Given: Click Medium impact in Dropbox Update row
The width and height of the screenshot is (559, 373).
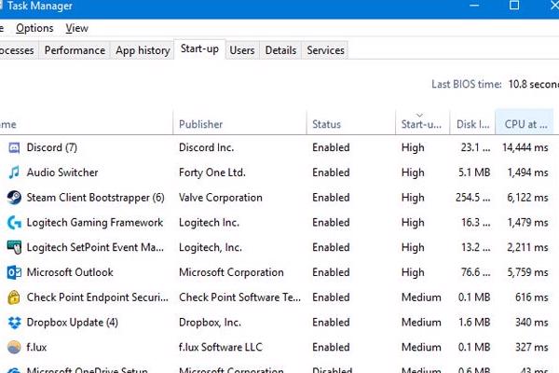Looking at the screenshot, I should pos(421,323).
